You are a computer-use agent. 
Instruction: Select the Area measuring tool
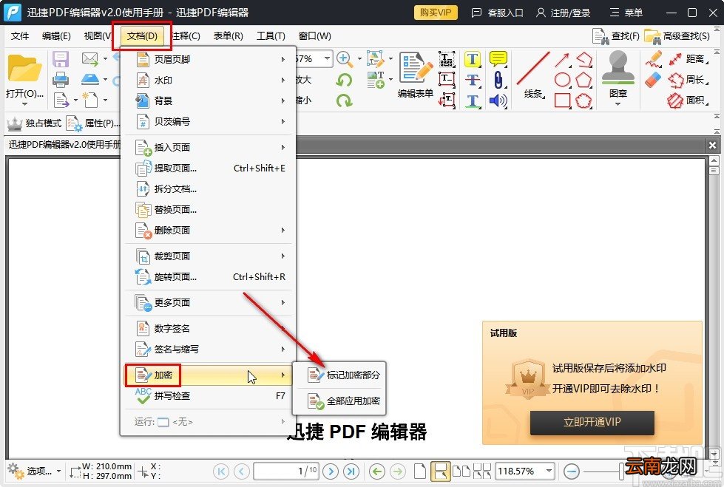click(x=689, y=101)
